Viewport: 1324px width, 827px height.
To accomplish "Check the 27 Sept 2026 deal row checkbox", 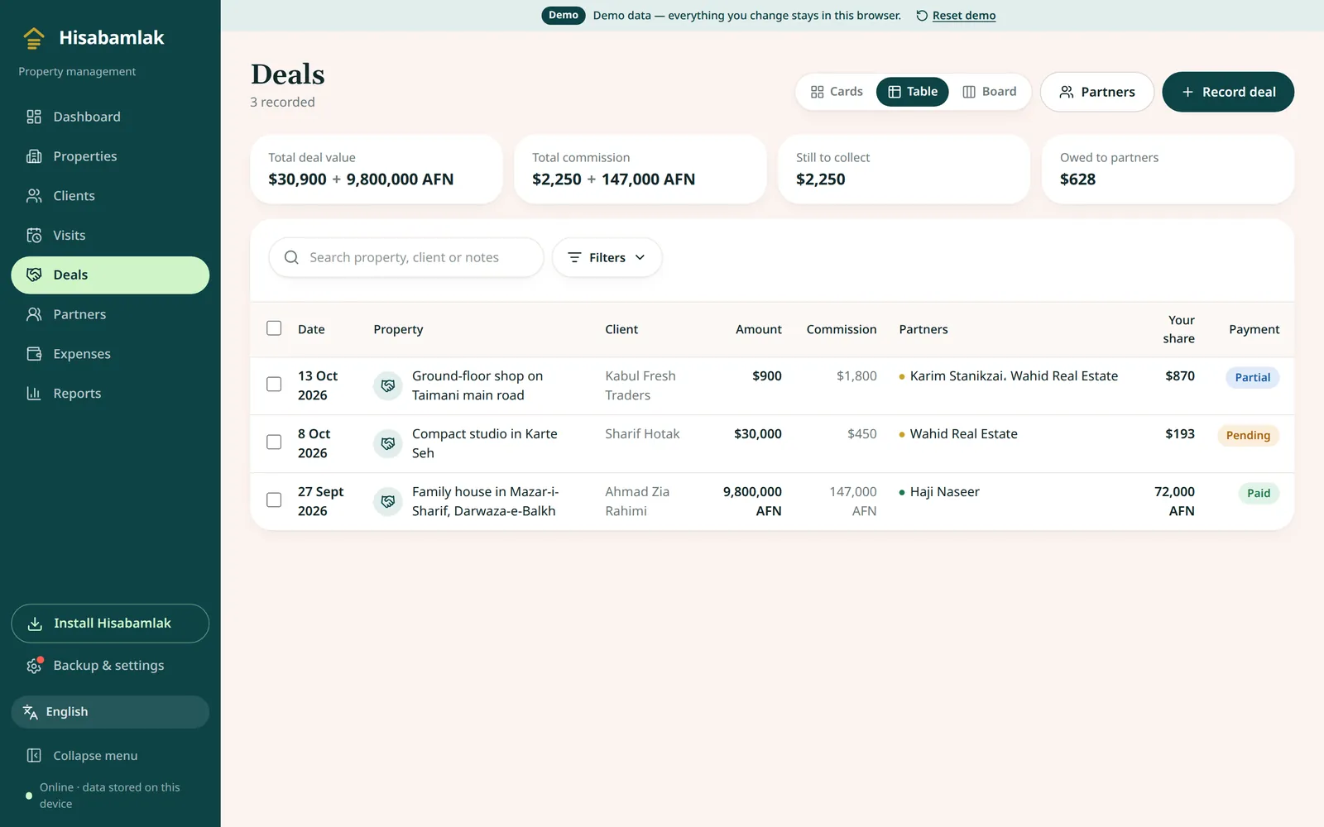I will point(274,500).
